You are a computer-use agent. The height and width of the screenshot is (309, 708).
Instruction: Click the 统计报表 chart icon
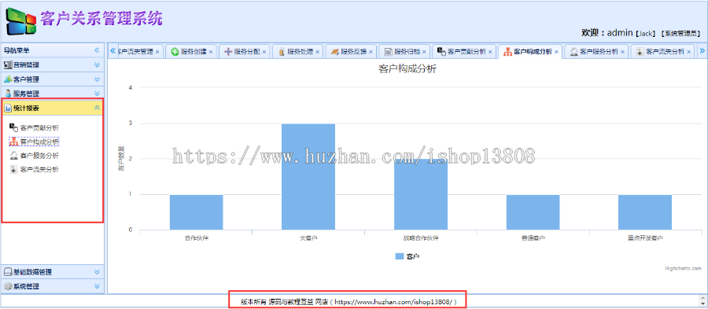point(8,108)
